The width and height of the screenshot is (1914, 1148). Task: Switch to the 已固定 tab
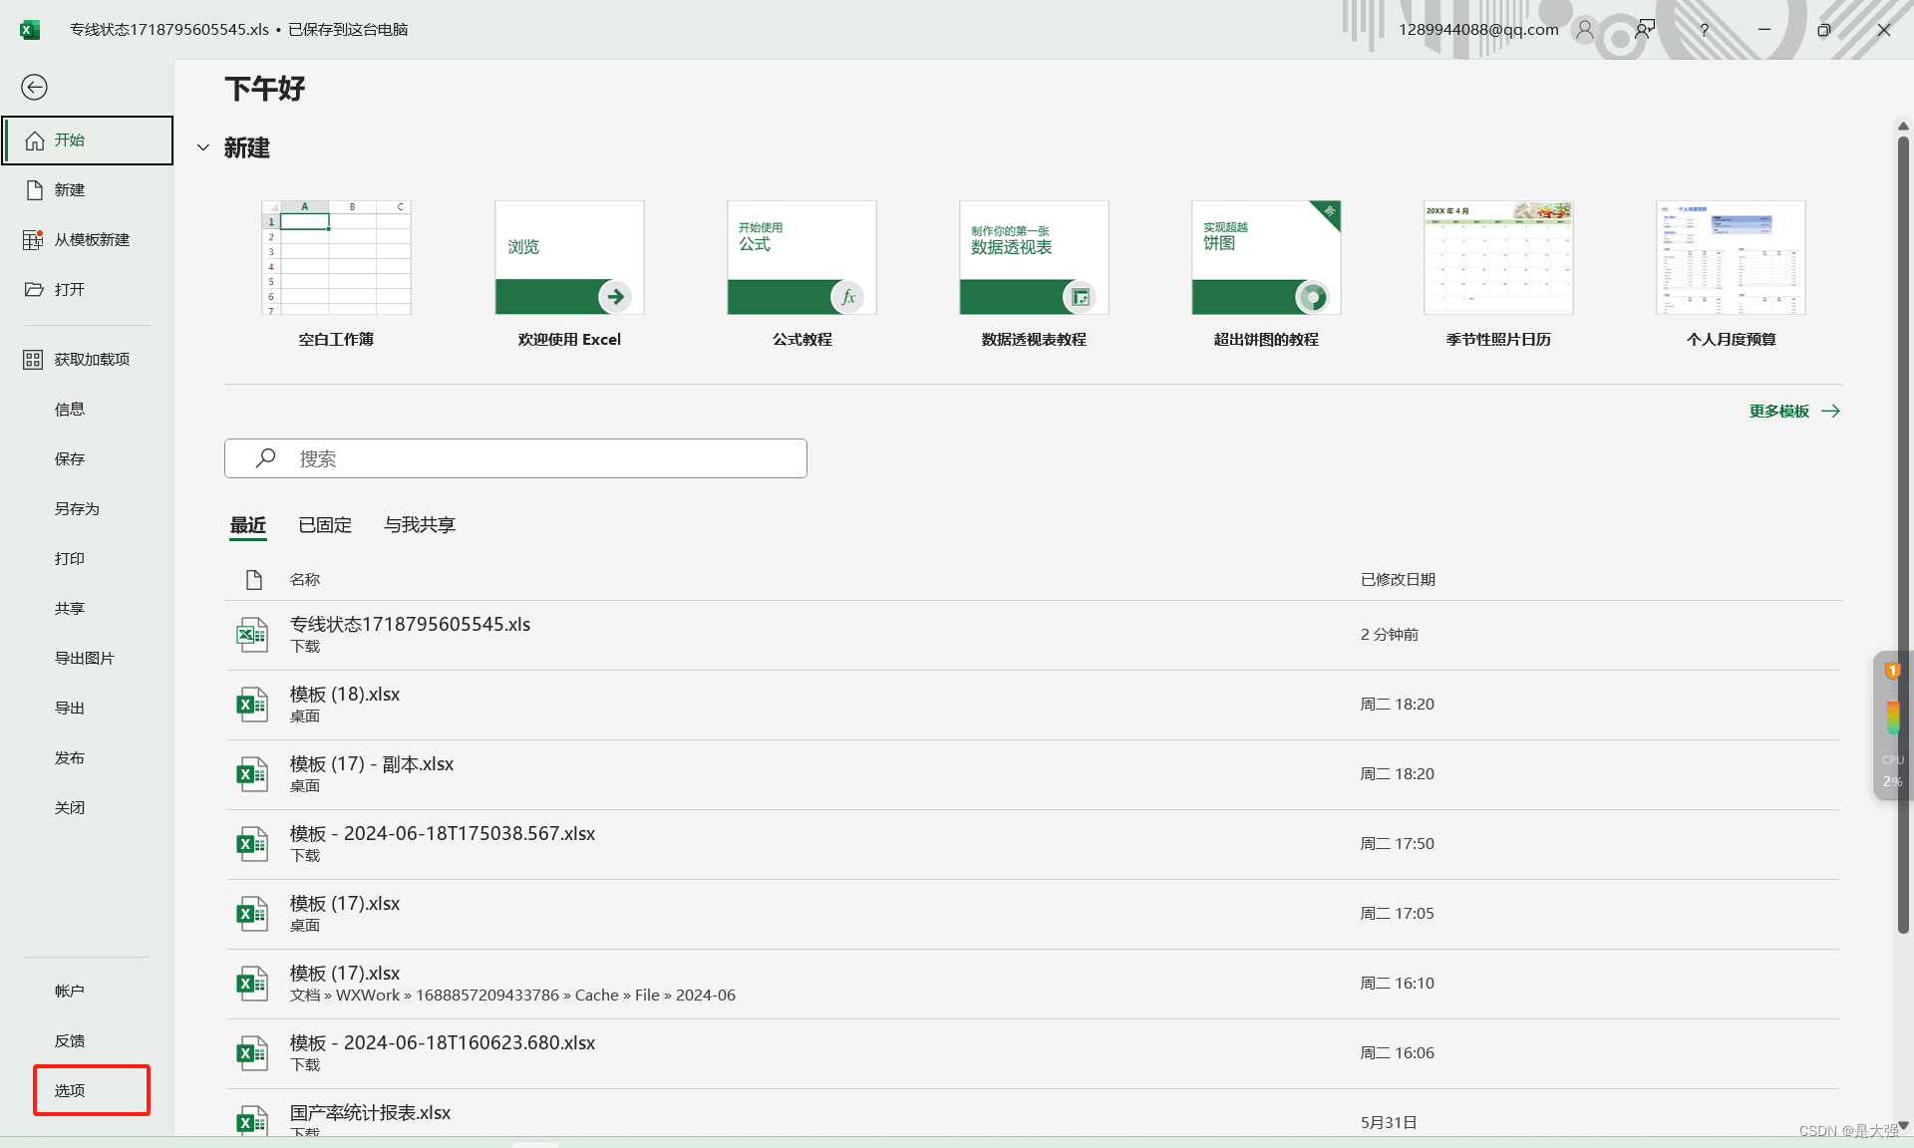(x=325, y=525)
